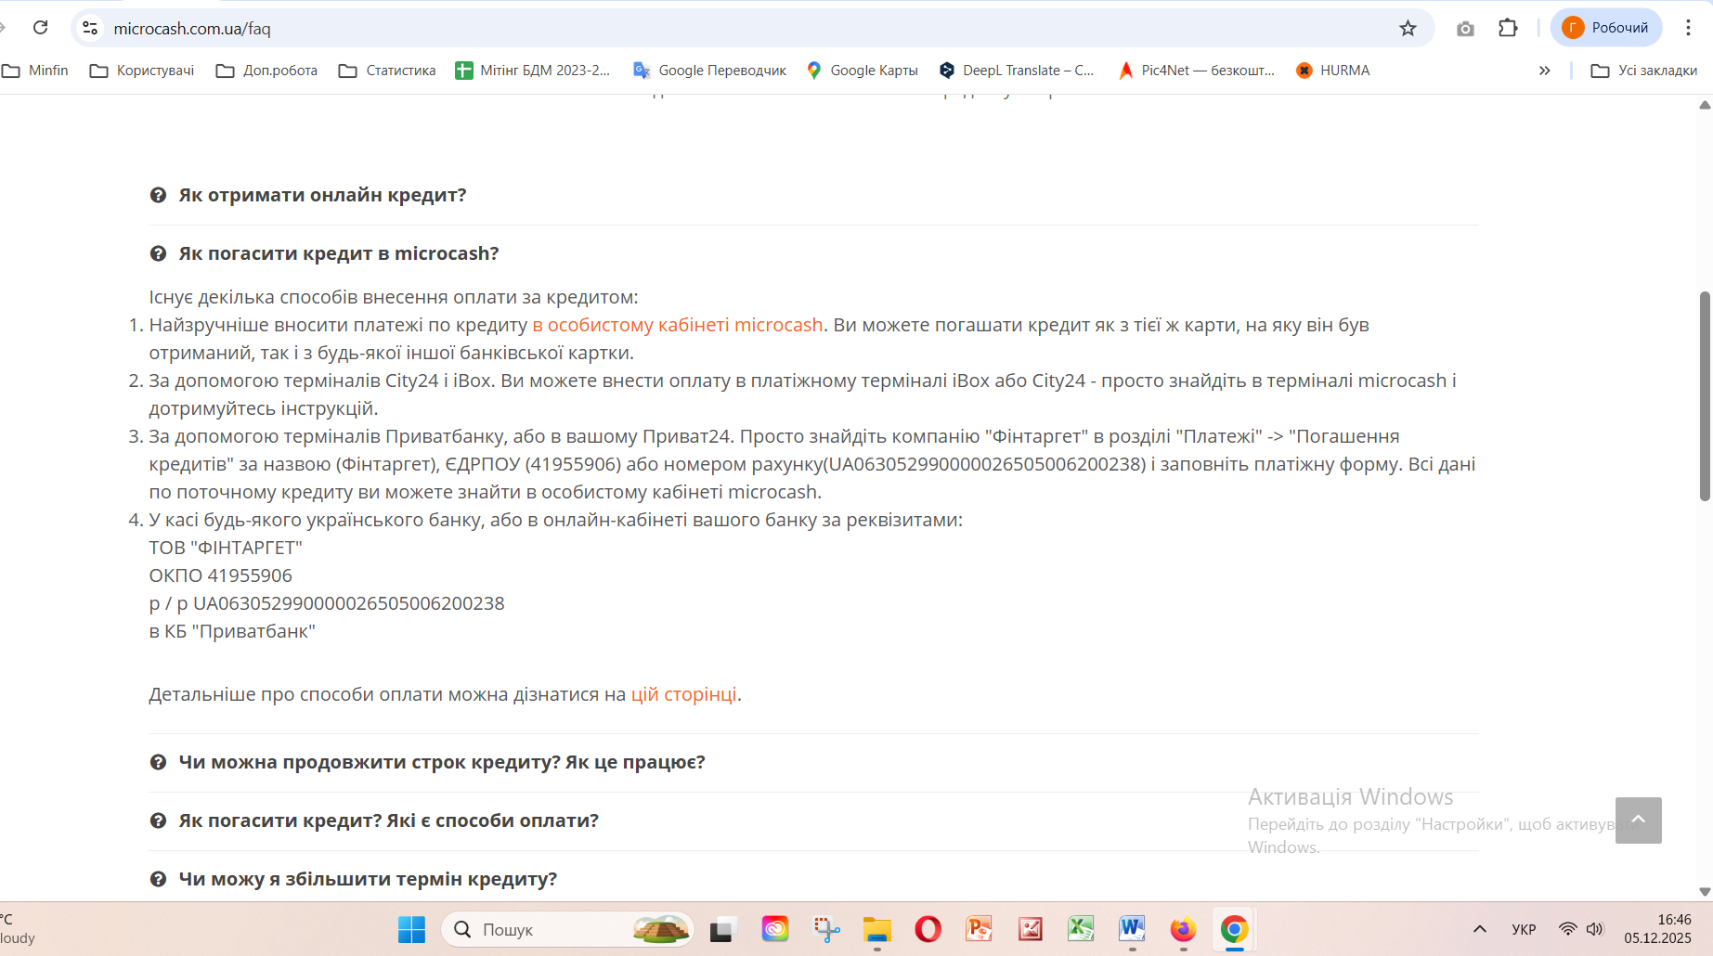Switch to Firefox from the taskbar
The width and height of the screenshot is (1713, 956).
point(1183,929)
